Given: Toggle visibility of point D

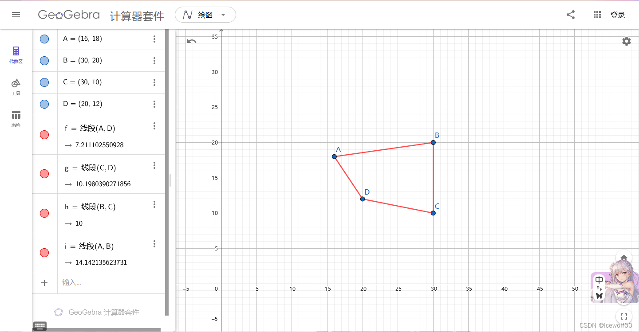Looking at the screenshot, I should 44,104.
